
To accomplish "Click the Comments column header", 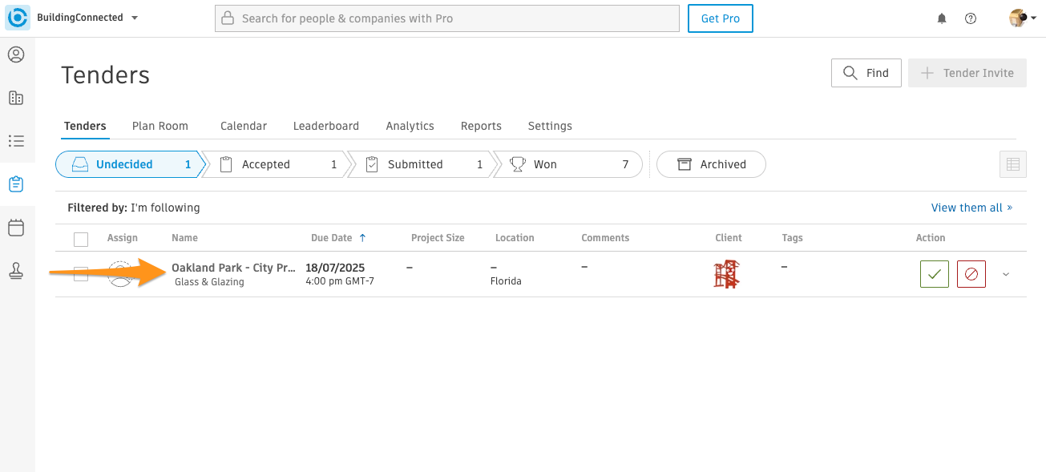I will (x=605, y=238).
